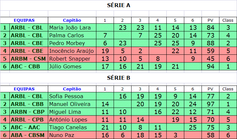
Task: Click the SÉRIE B title
Action: click(x=118, y=78)
